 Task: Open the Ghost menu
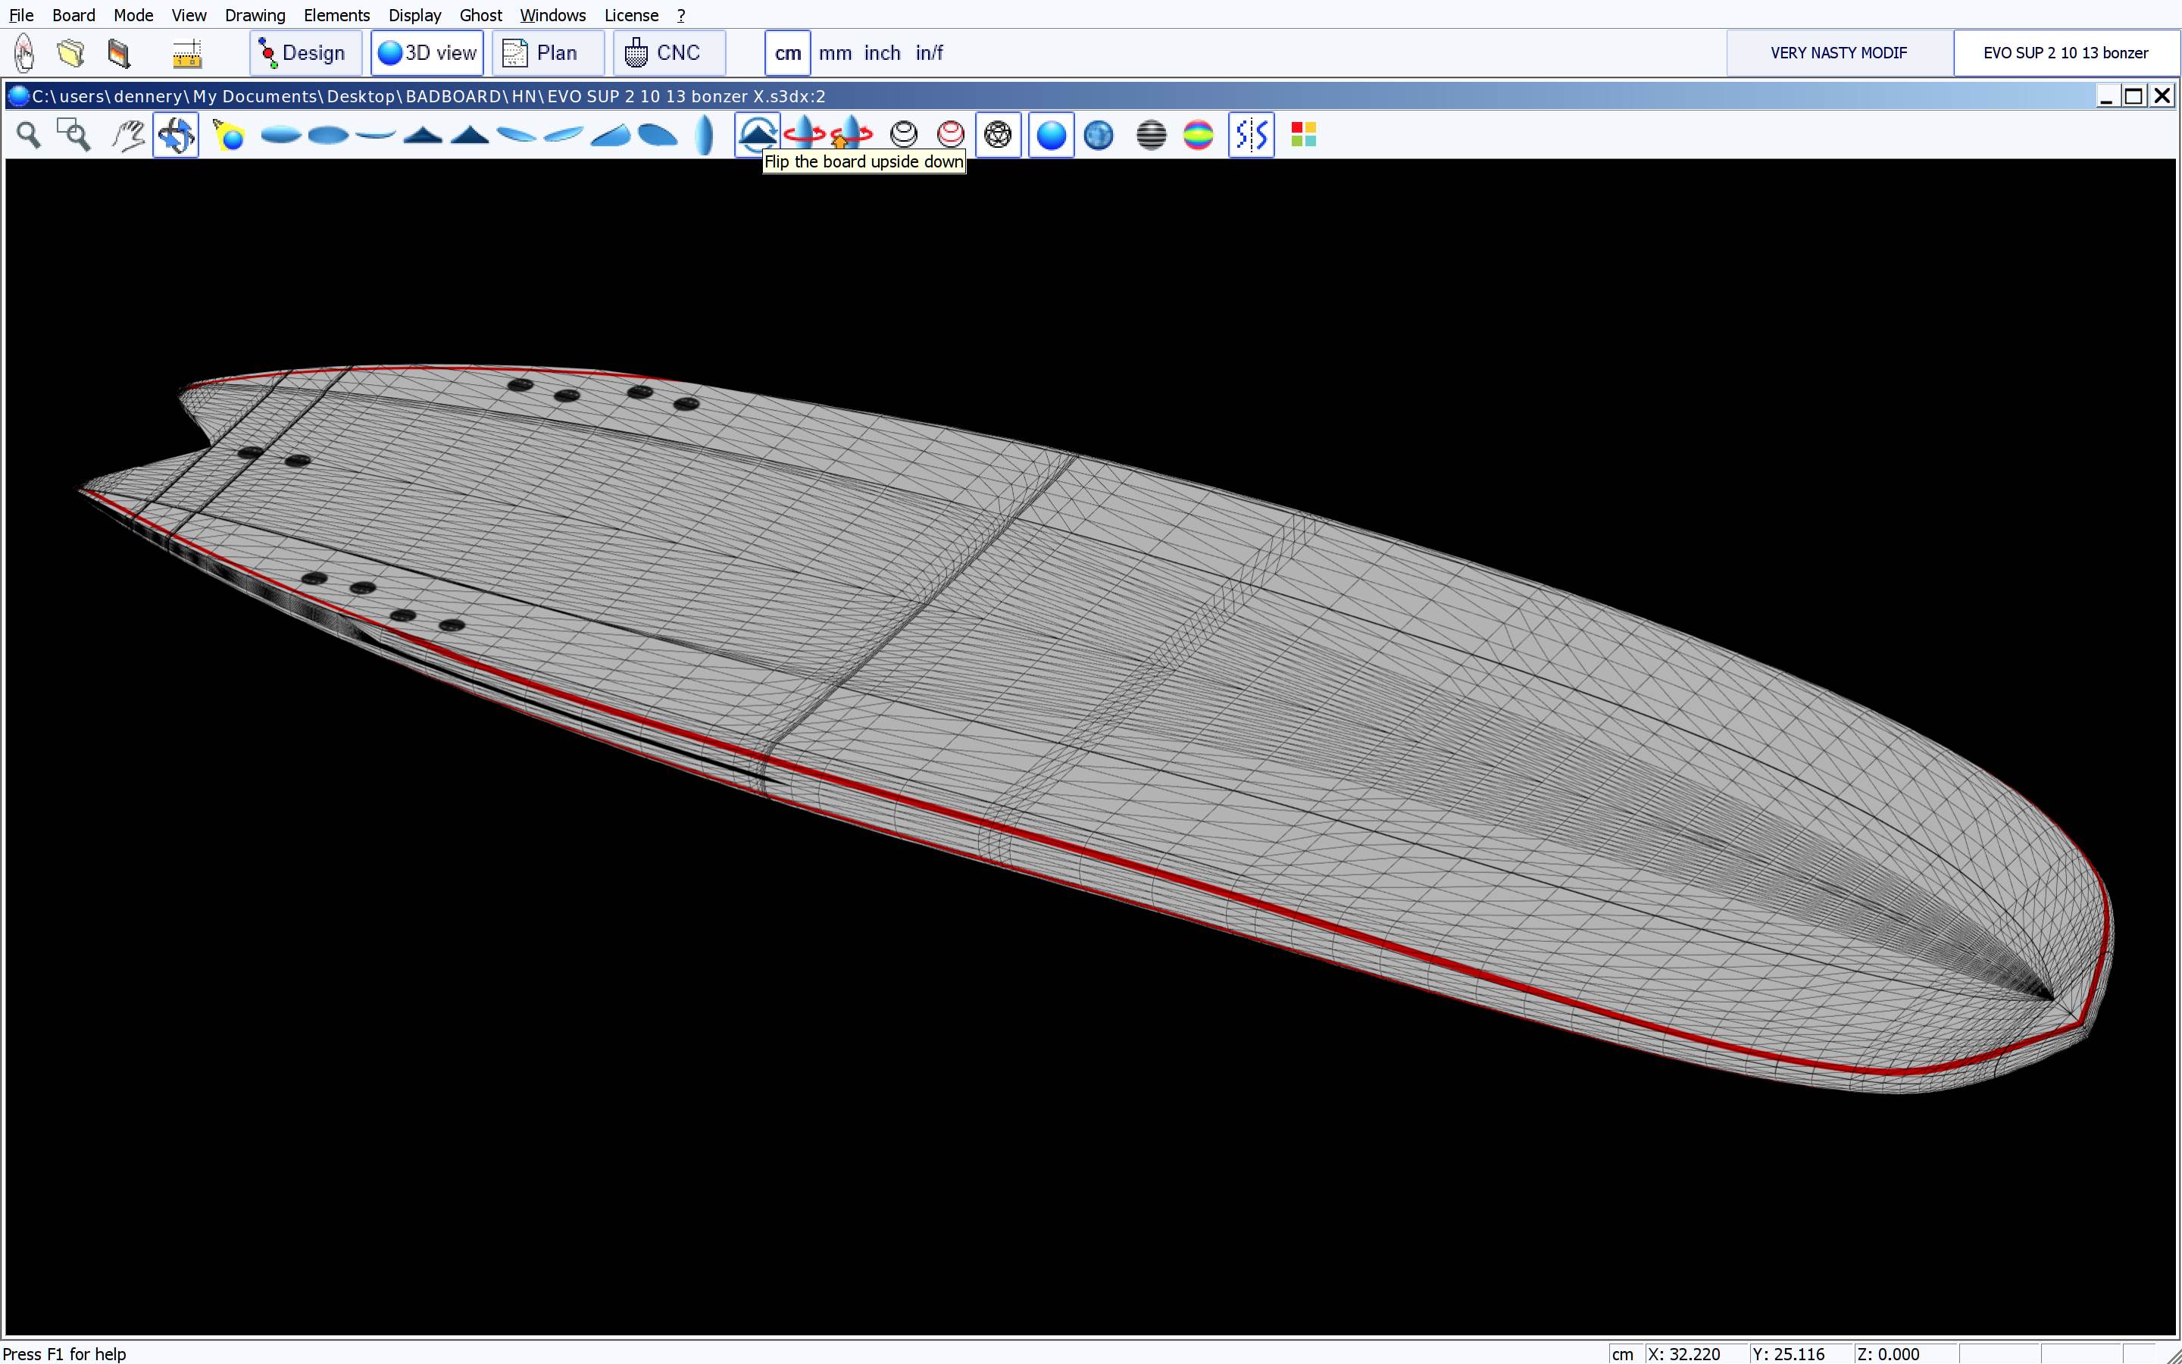click(x=480, y=15)
